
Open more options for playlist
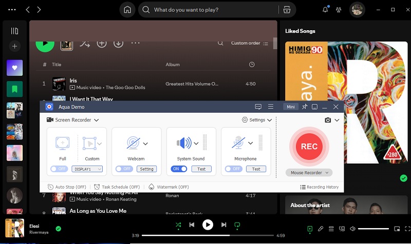[x=135, y=43]
